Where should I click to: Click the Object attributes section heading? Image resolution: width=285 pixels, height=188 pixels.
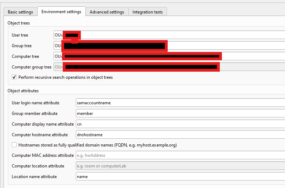coord(23,91)
